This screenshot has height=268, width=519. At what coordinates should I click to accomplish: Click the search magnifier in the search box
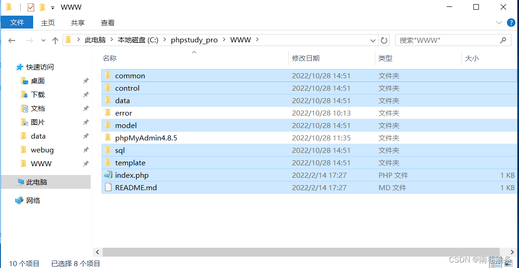click(503, 40)
